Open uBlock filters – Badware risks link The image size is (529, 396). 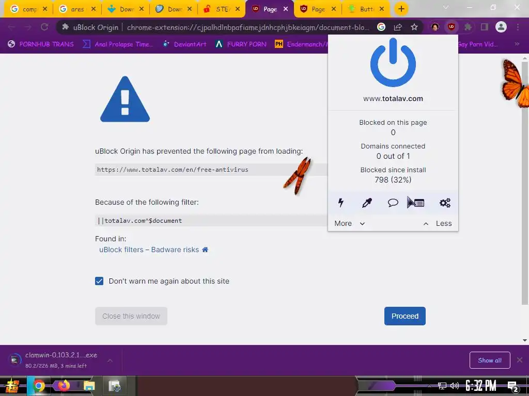point(149,250)
